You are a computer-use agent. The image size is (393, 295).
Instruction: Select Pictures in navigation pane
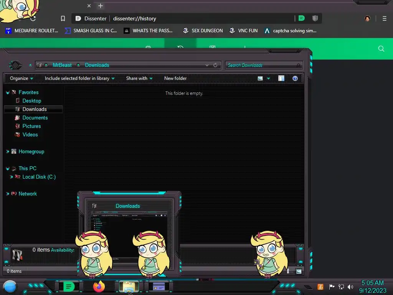tap(31, 126)
